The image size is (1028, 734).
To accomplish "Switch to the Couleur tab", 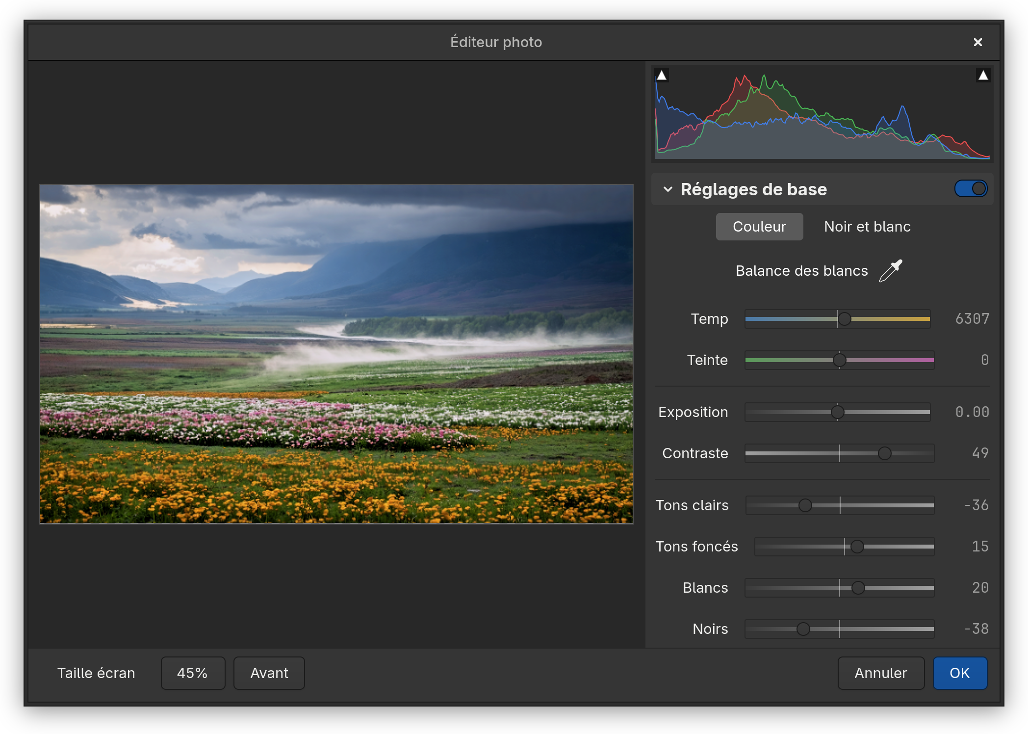I will click(759, 227).
